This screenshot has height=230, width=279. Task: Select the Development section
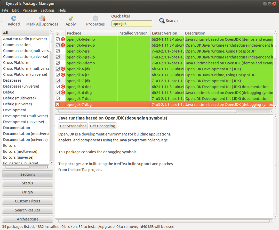[x=26, y=110]
